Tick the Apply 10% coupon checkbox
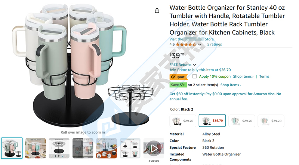This screenshot has height=165, width=299. coord(194,77)
